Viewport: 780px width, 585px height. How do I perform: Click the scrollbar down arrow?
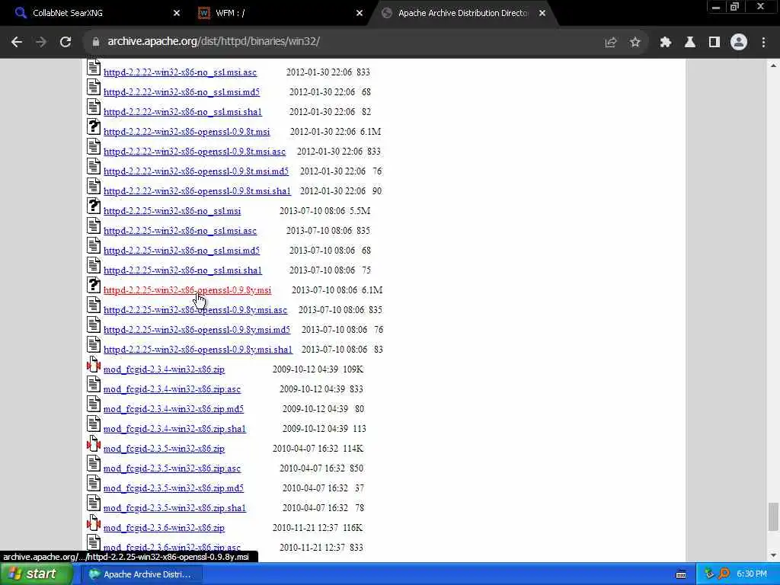tap(773, 555)
